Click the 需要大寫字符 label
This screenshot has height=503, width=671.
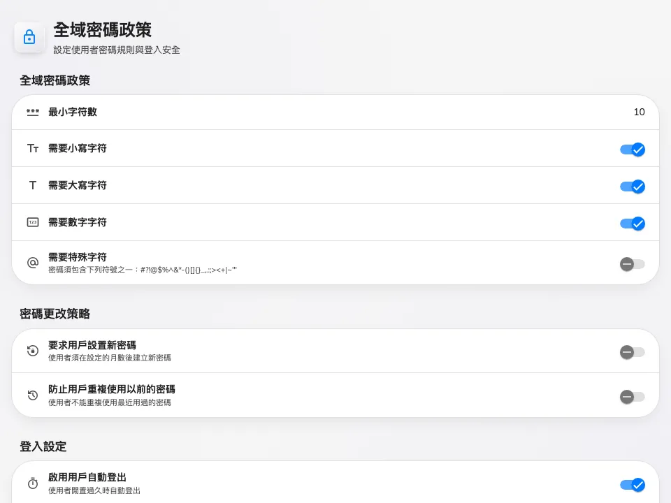(78, 185)
